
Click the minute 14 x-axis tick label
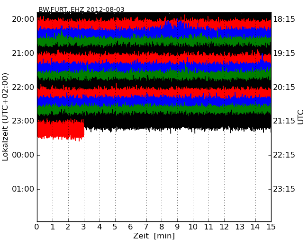255,227
